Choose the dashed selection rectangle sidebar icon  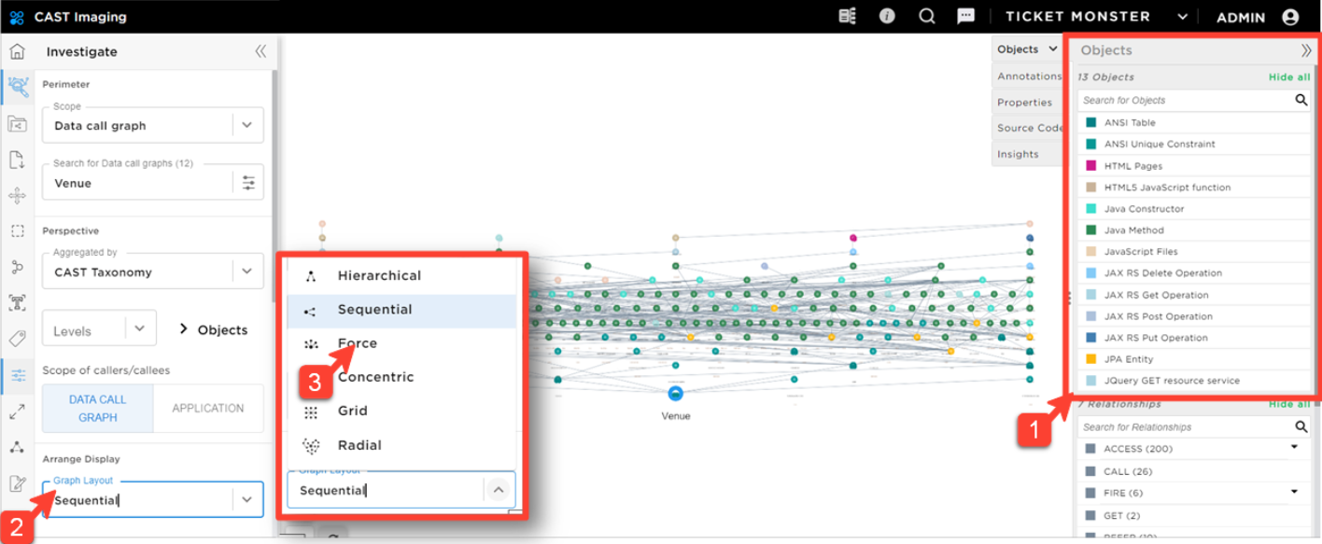tap(17, 230)
